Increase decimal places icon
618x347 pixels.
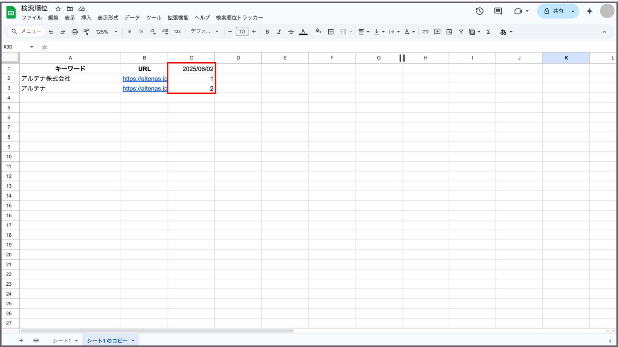[165, 32]
